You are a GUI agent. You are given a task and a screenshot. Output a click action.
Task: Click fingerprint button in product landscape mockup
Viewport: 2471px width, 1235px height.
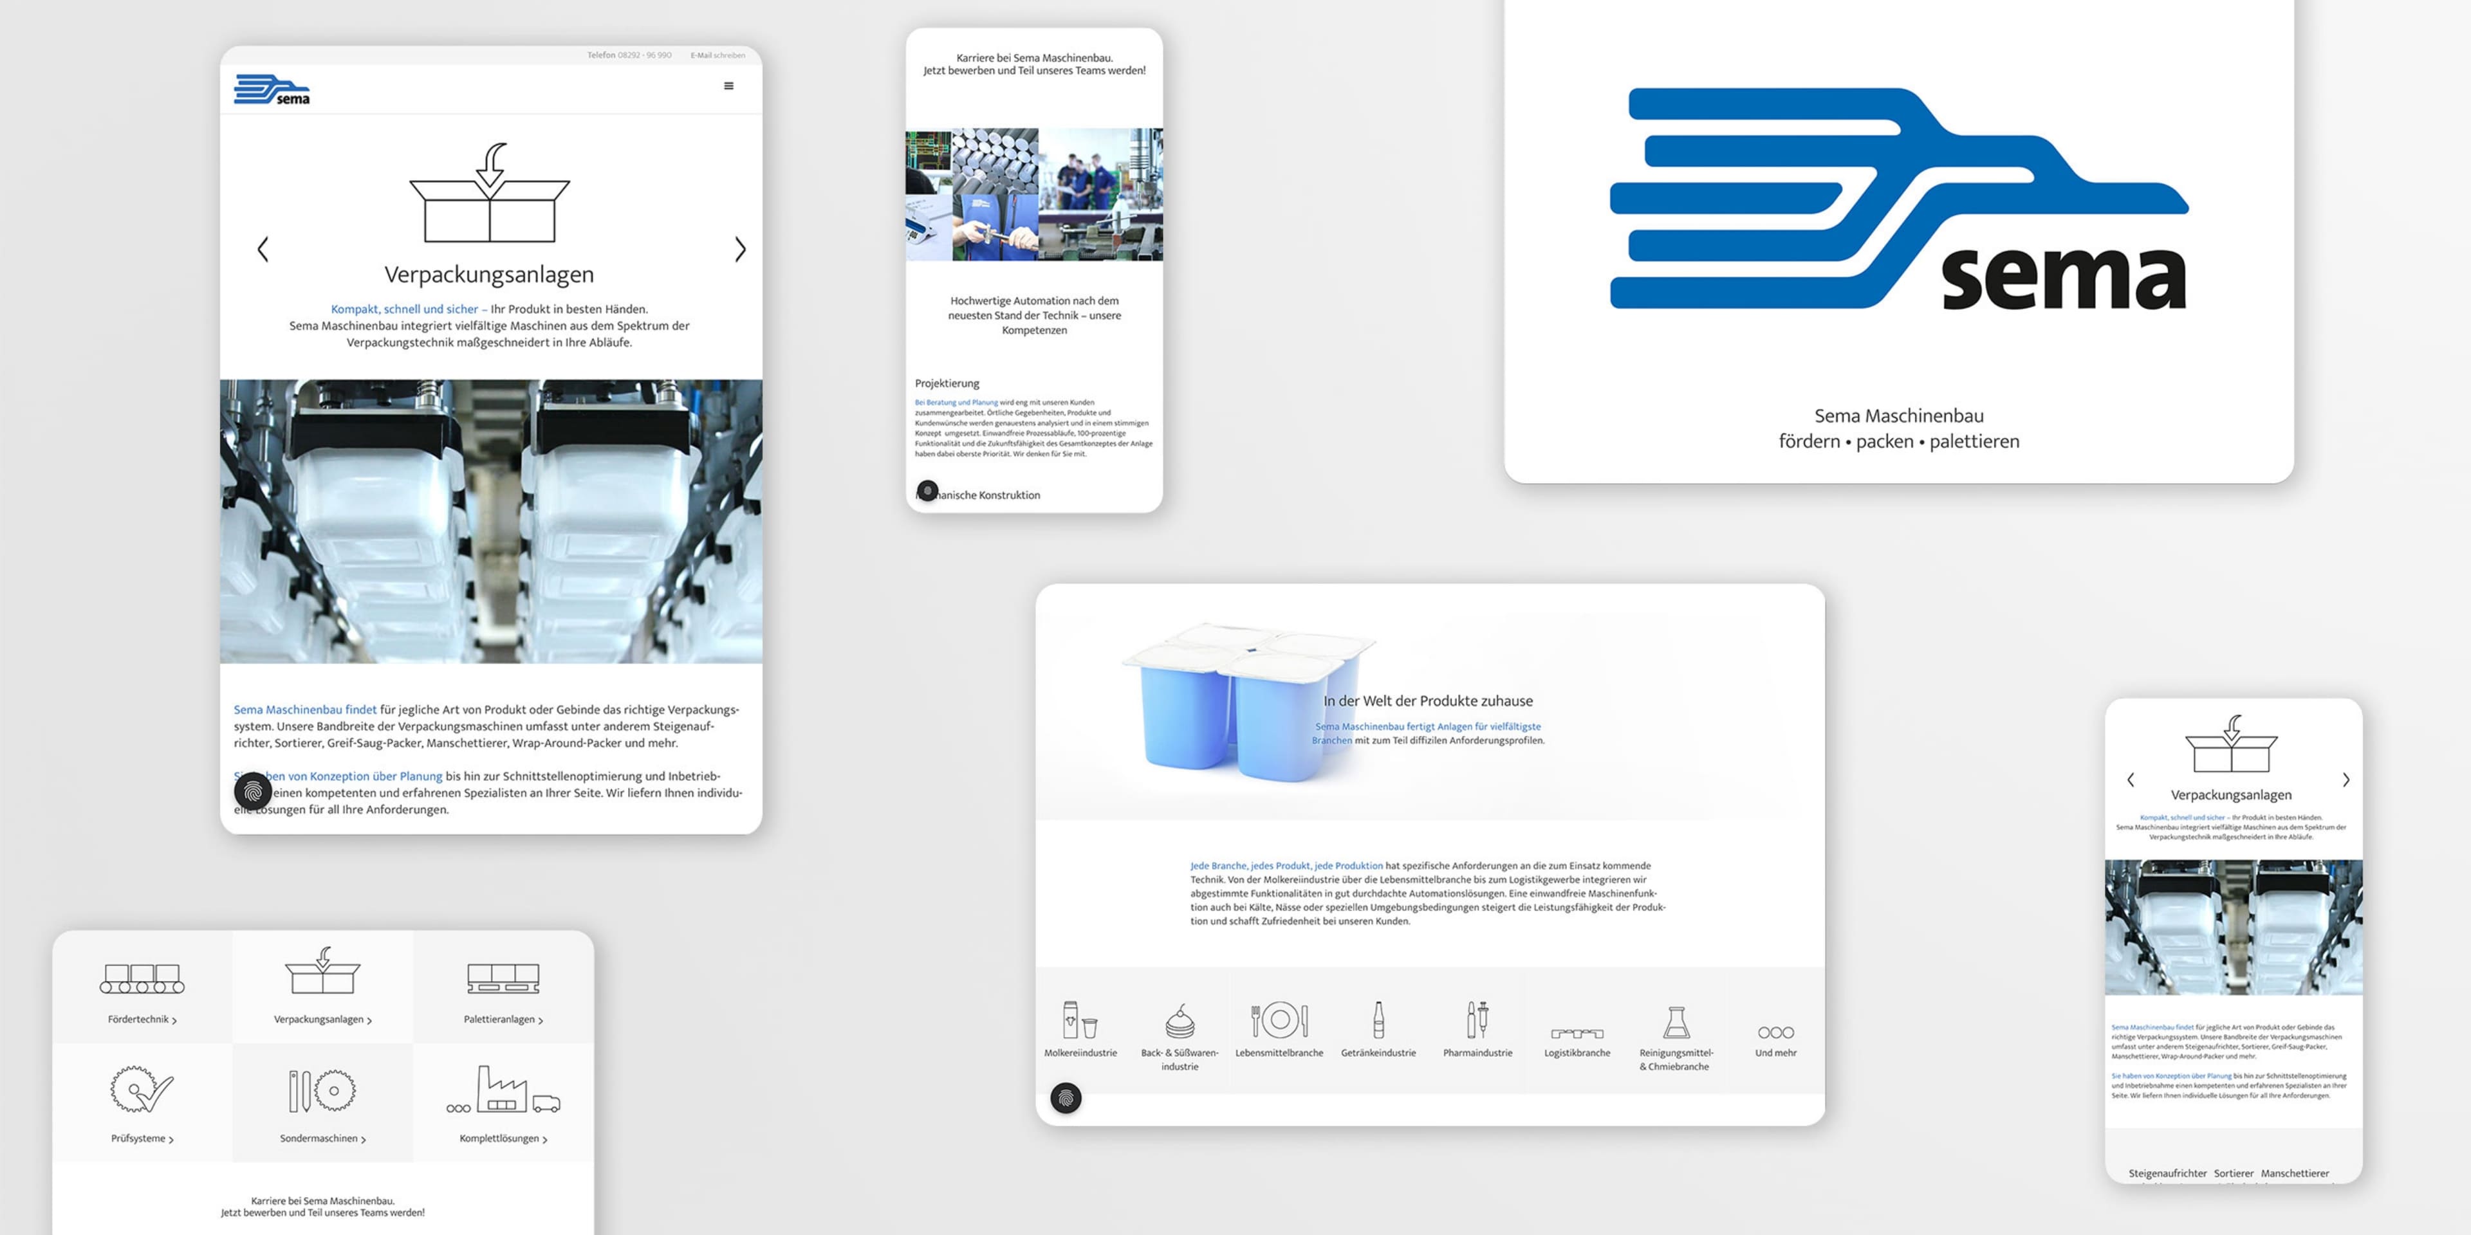(1066, 1098)
